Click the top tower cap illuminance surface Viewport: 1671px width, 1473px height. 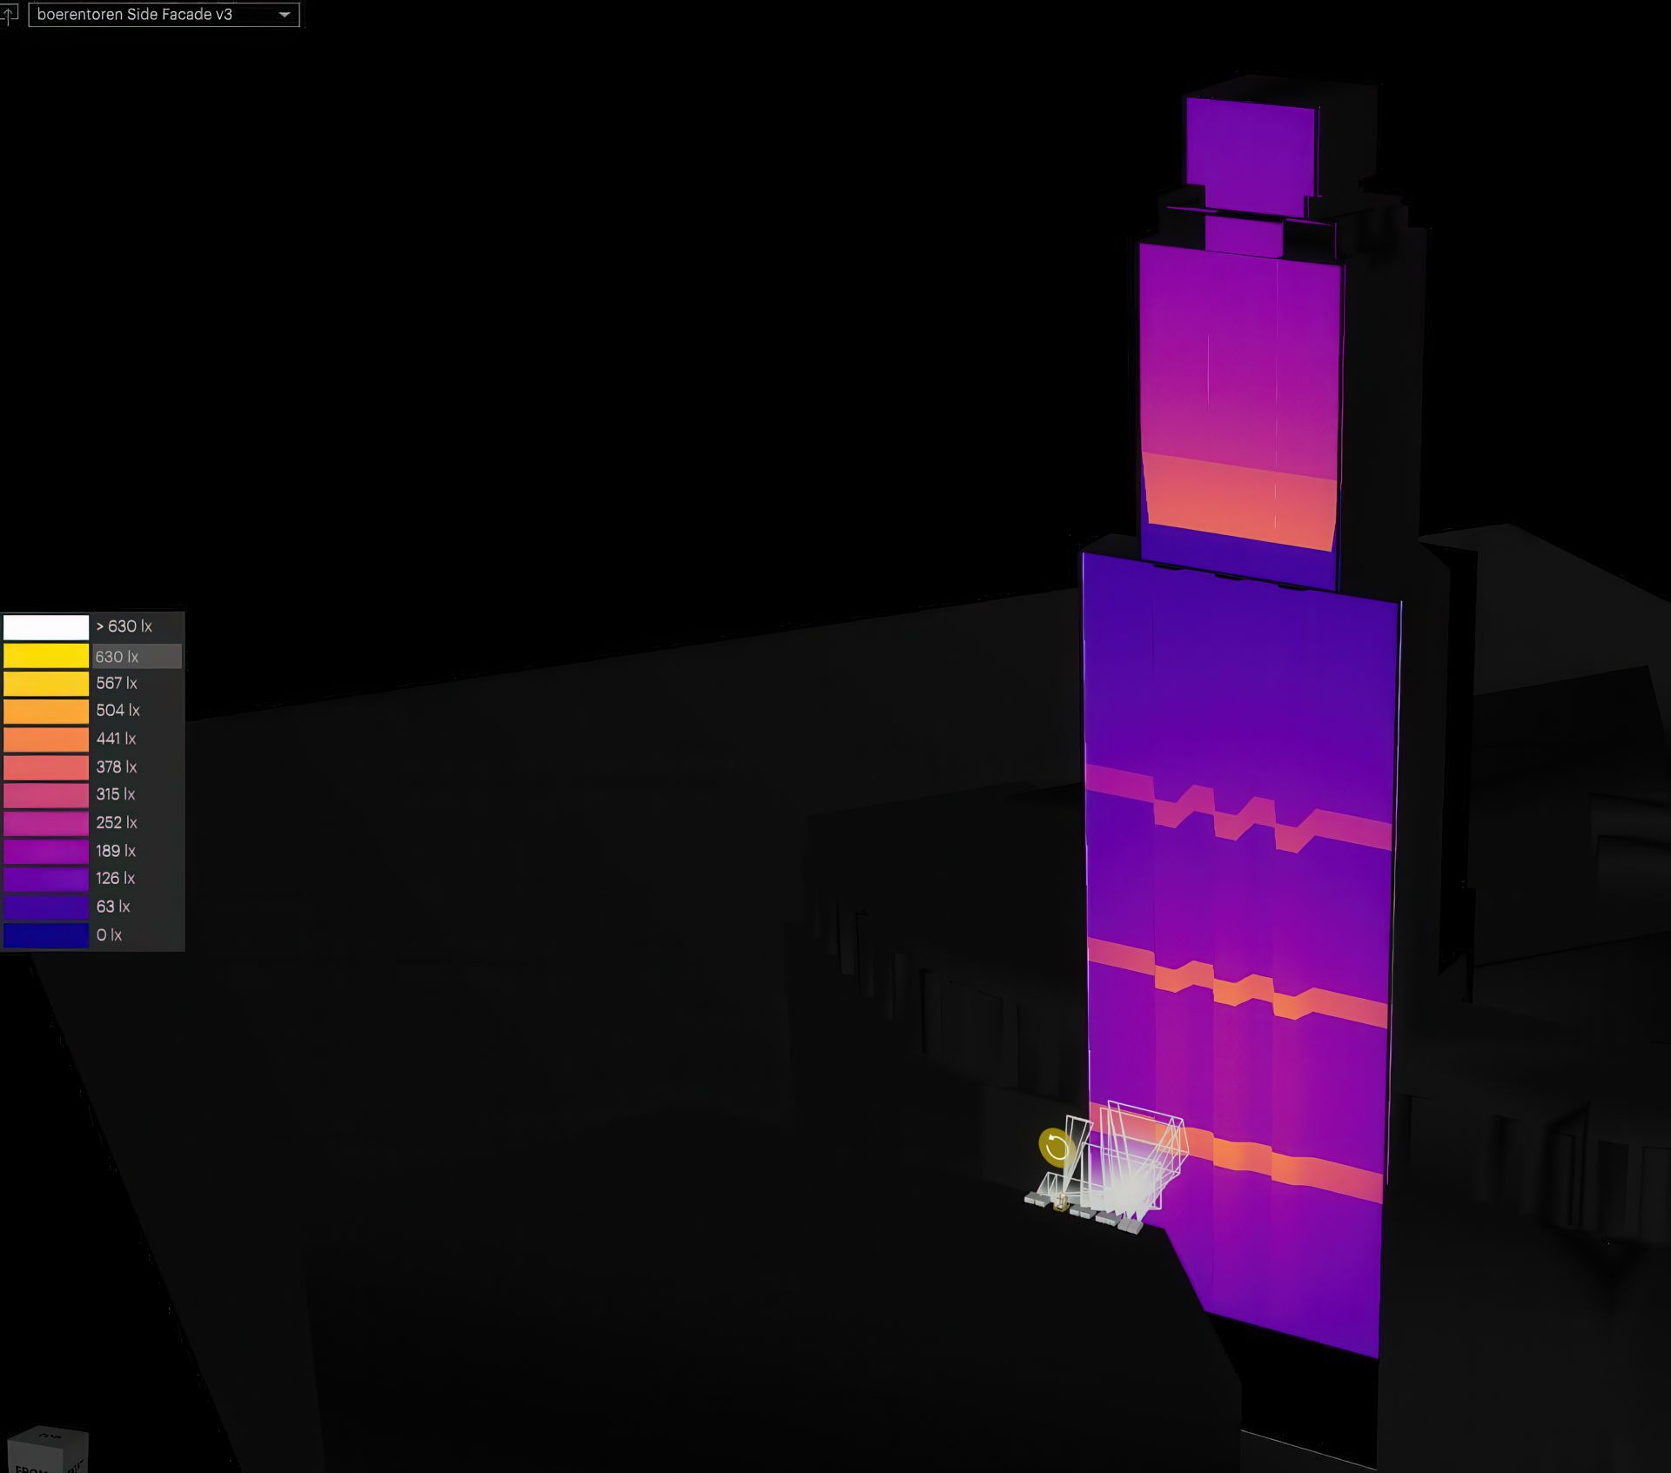[x=1250, y=146]
